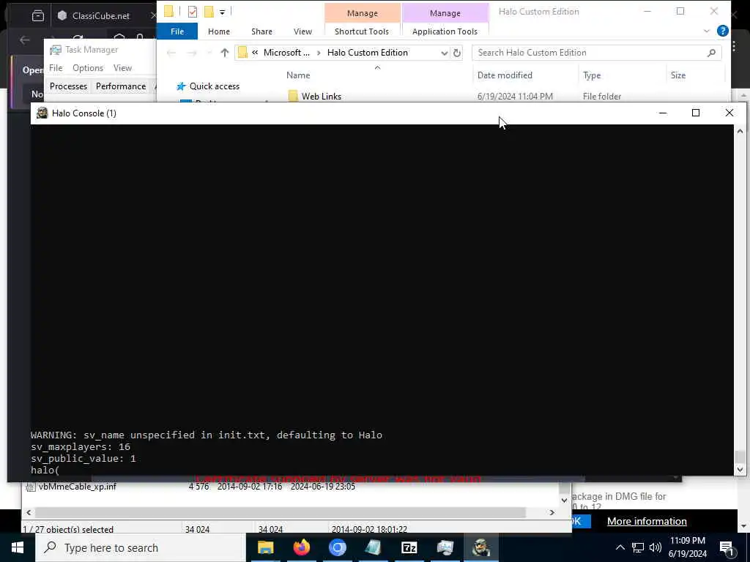
Task: Open the blue circular browser taskbar icon
Action: click(337, 547)
